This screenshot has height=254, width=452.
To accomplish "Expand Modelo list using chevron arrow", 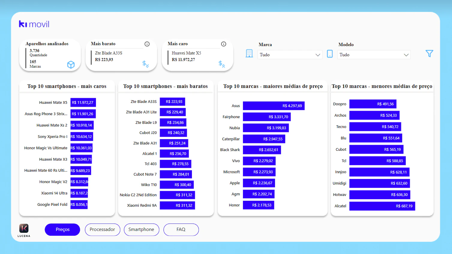I will pos(406,55).
